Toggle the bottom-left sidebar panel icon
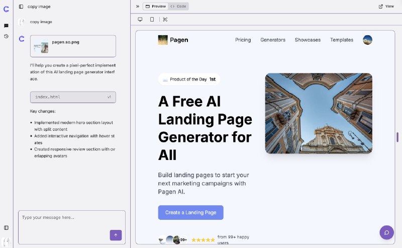The image size is (402, 248). tap(6, 228)
